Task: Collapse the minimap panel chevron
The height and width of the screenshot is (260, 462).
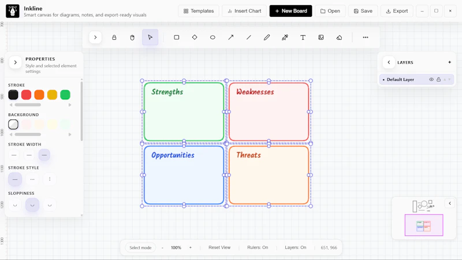Action: click(x=450, y=203)
